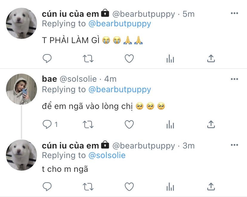Open more options for bae's 4m tweet
This screenshot has height=197, width=247.
pyautogui.click(x=234, y=79)
